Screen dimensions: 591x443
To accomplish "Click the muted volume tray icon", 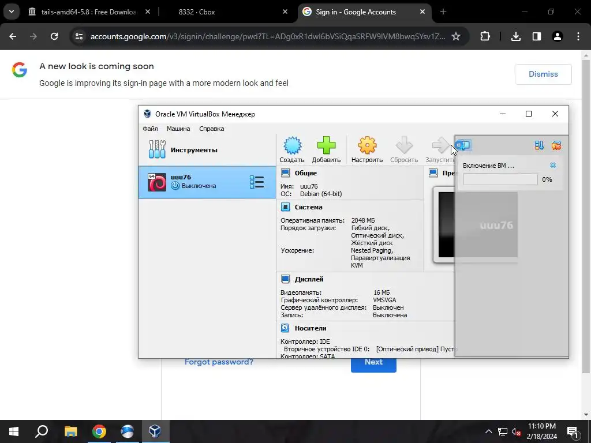I will 516,431.
